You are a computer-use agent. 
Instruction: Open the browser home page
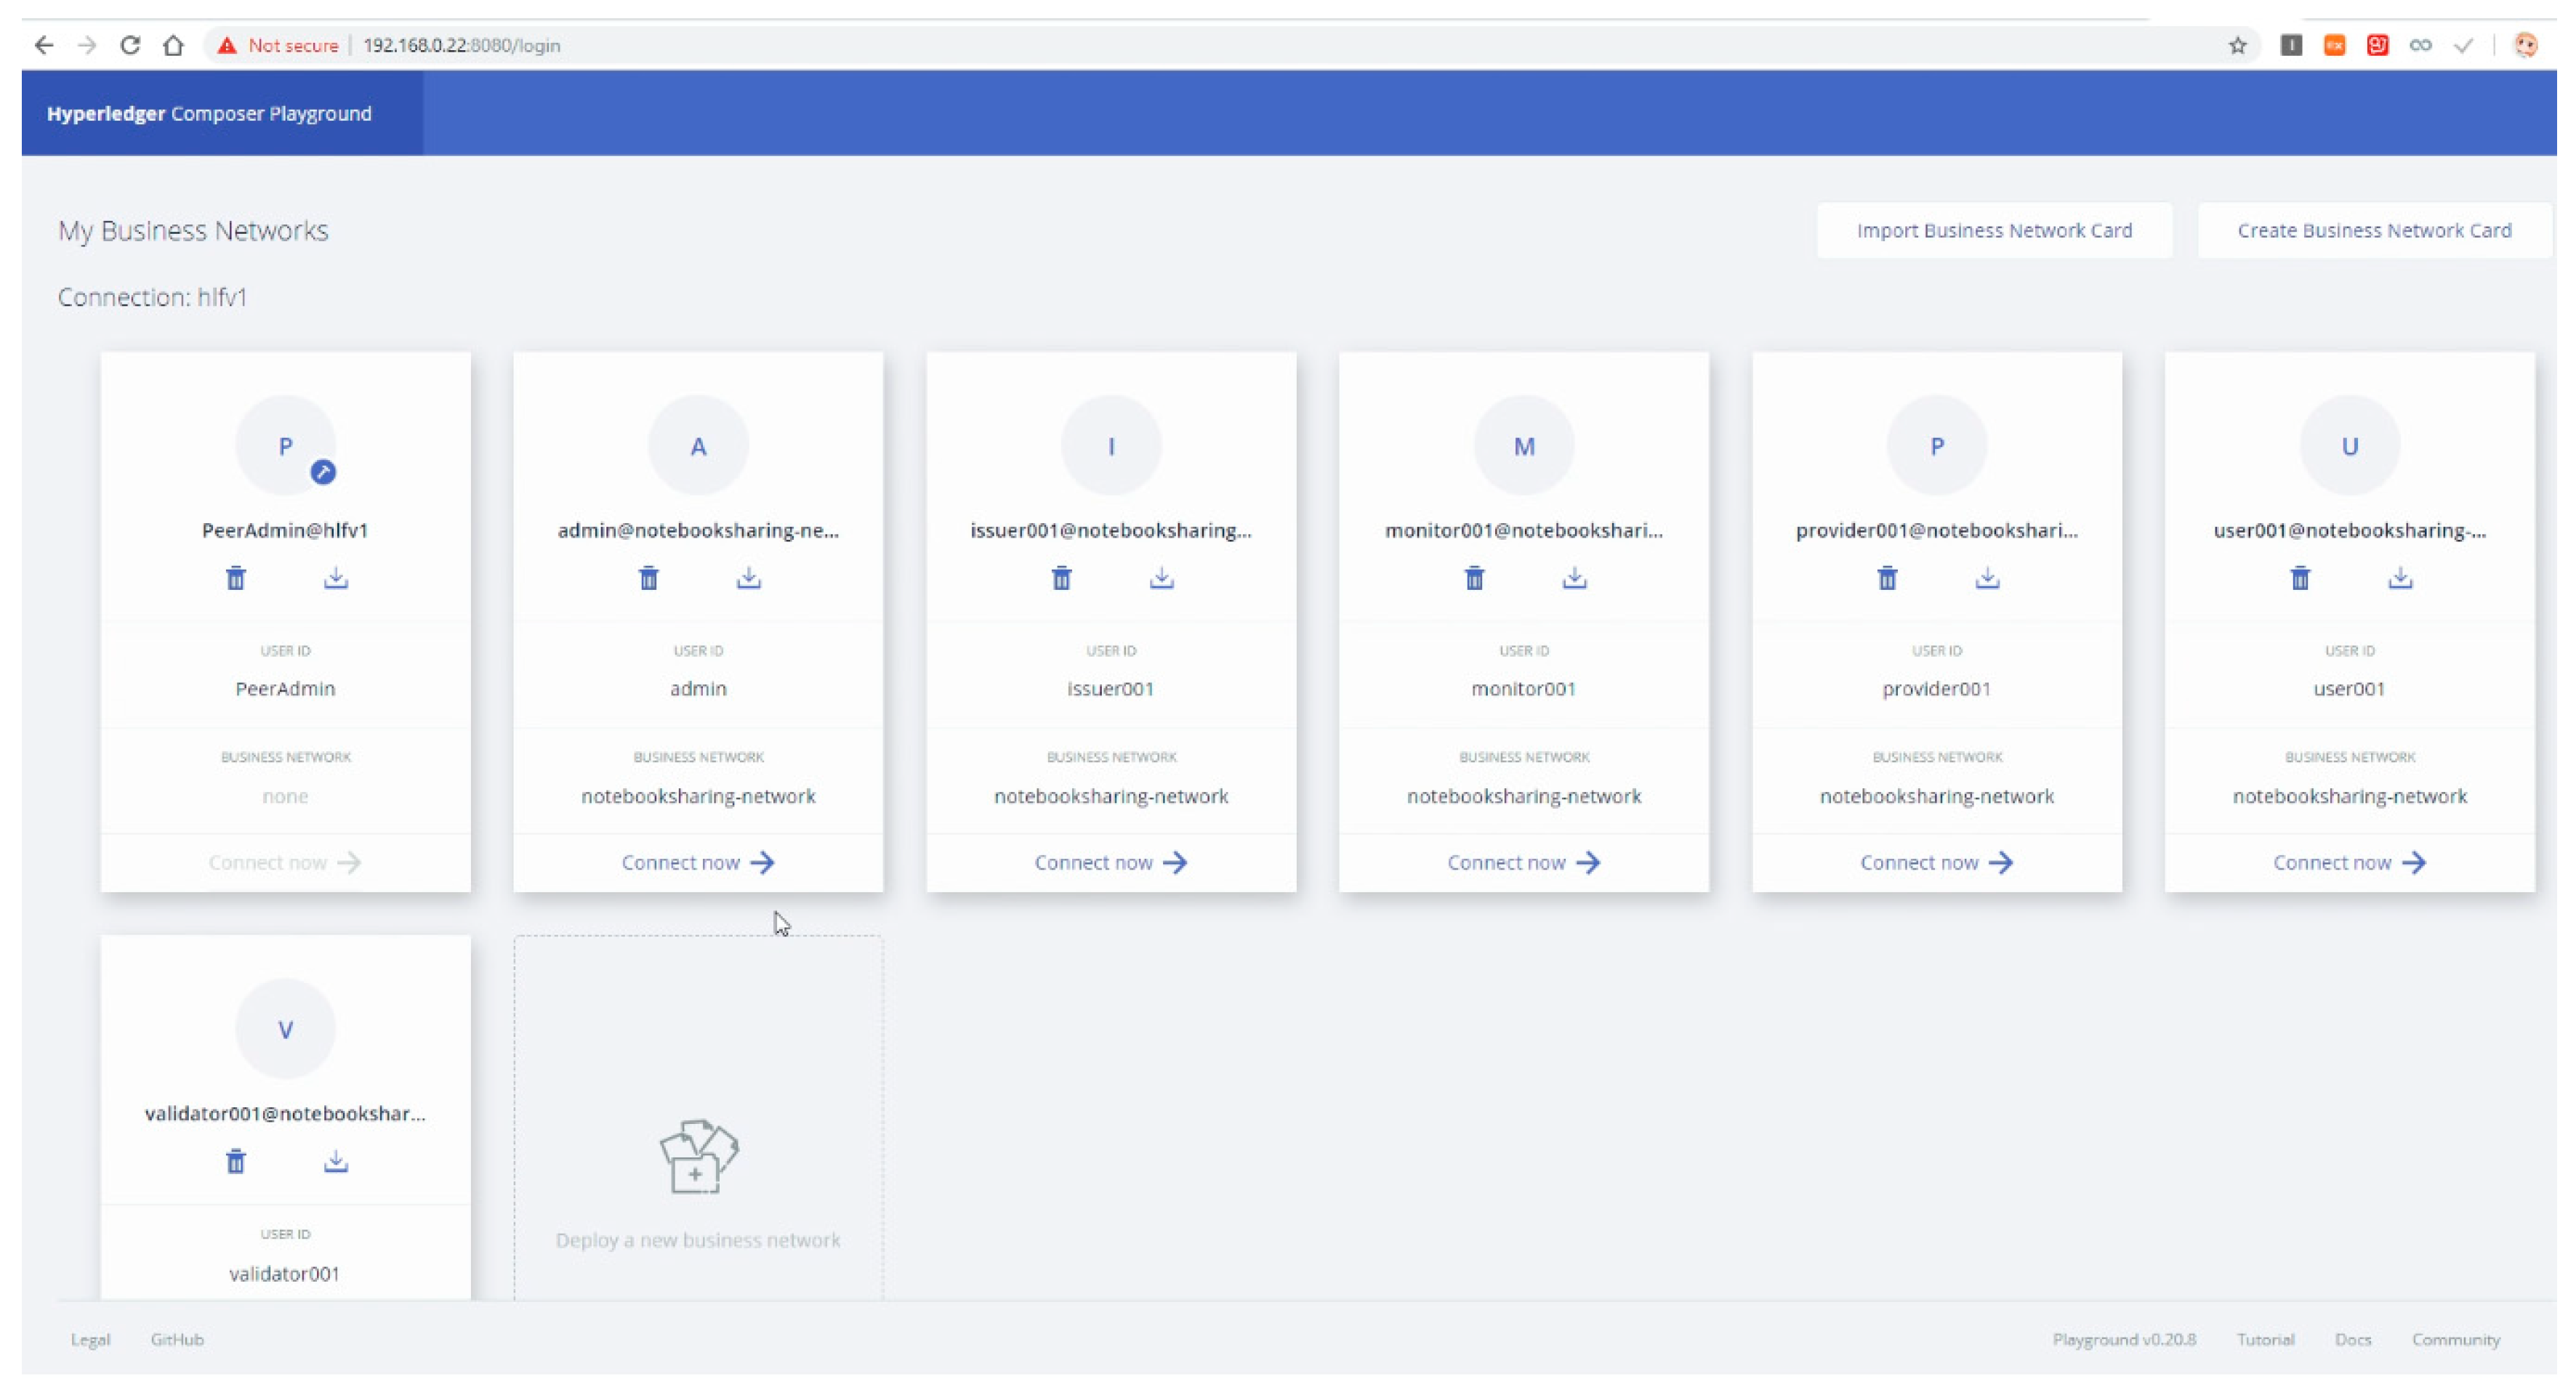pos(173,45)
